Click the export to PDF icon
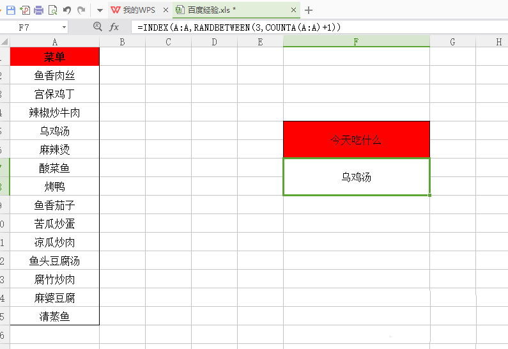Screen dimensions: 508x349 (x=25, y=10)
